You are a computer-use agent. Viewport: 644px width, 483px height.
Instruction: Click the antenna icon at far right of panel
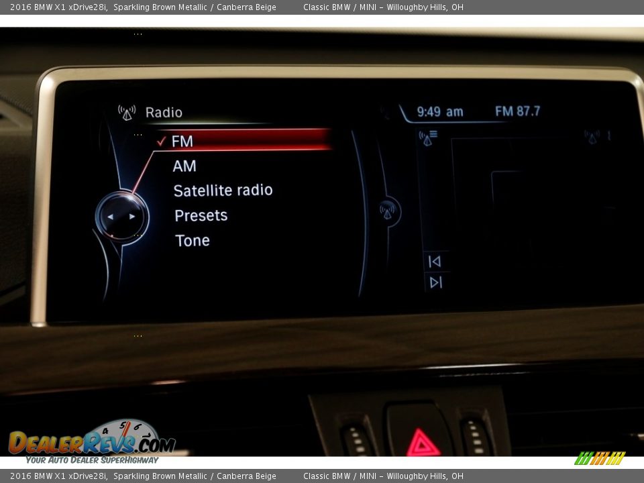point(592,137)
